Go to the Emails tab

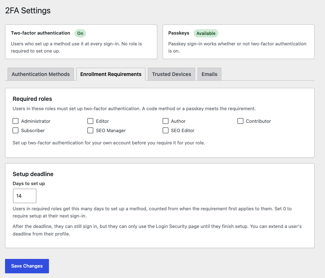pos(209,74)
